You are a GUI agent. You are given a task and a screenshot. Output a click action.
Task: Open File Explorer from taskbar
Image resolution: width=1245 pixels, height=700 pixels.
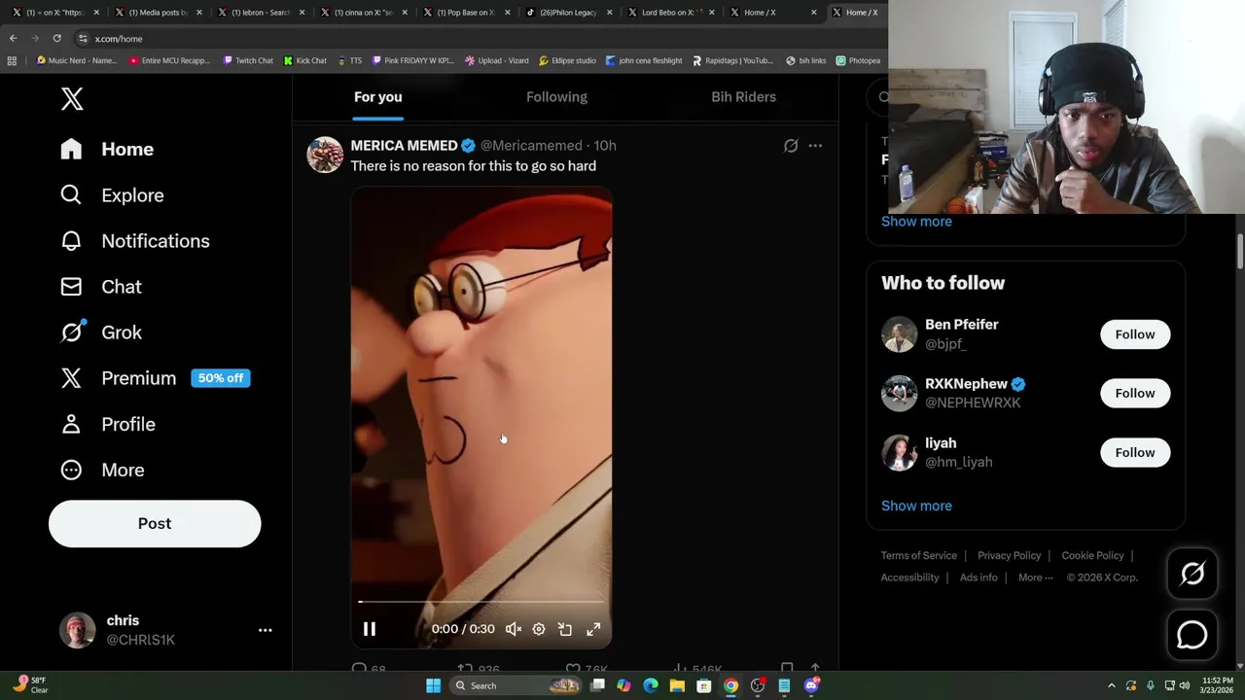click(x=677, y=685)
